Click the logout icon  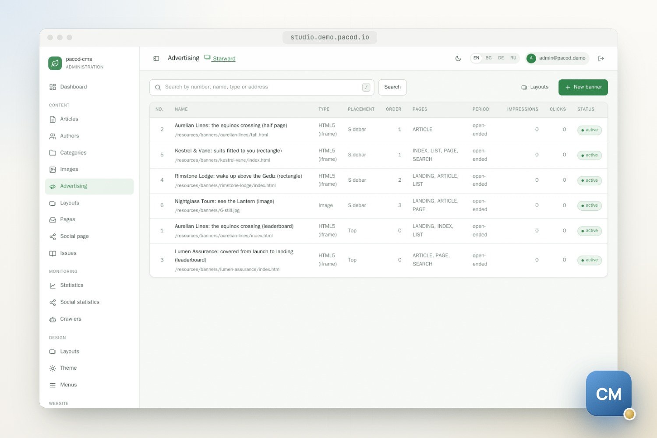point(601,58)
